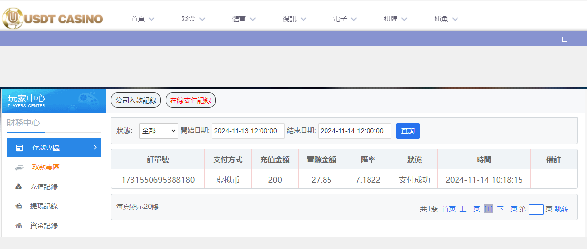This screenshot has height=249, width=587.
Task: Click the withdrawal area cash icon
Action: [x=19, y=167]
